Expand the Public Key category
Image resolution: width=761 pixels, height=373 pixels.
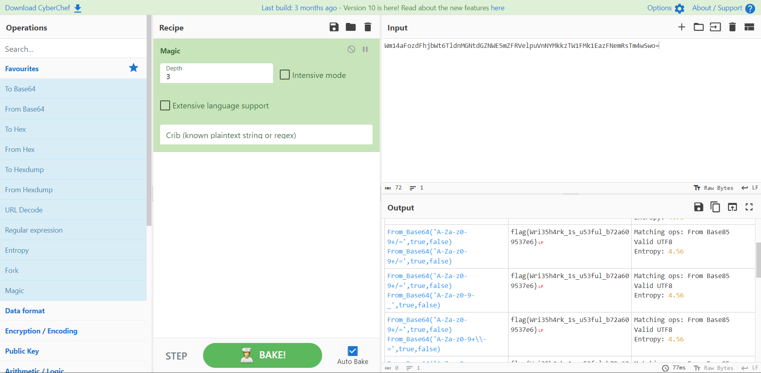click(22, 351)
